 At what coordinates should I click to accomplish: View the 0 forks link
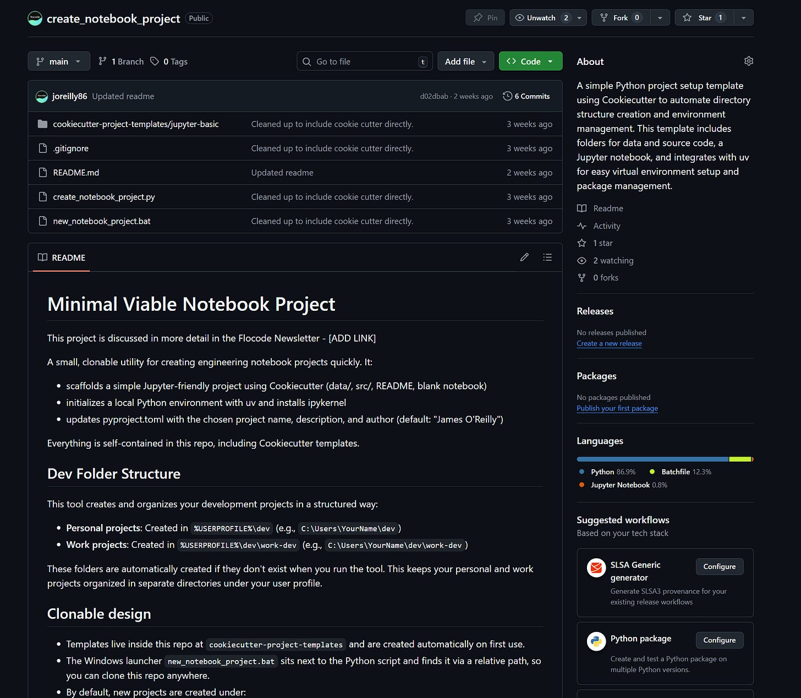click(597, 278)
